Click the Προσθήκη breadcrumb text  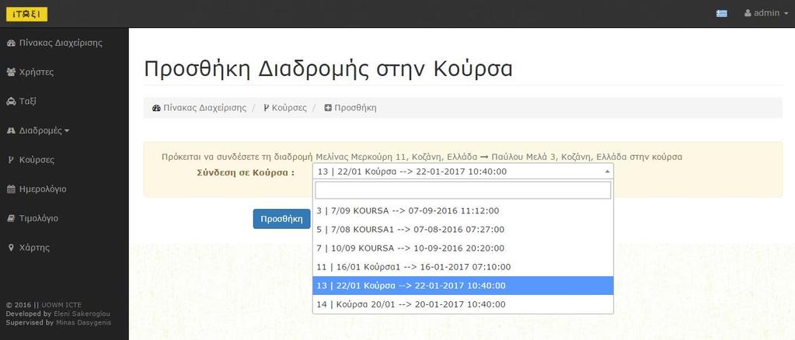coord(355,108)
